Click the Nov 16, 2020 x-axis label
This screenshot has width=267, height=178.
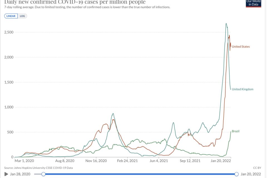click(x=95, y=161)
